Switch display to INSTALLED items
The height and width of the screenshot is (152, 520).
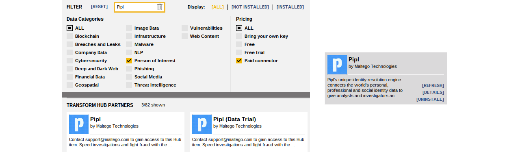coord(290,7)
